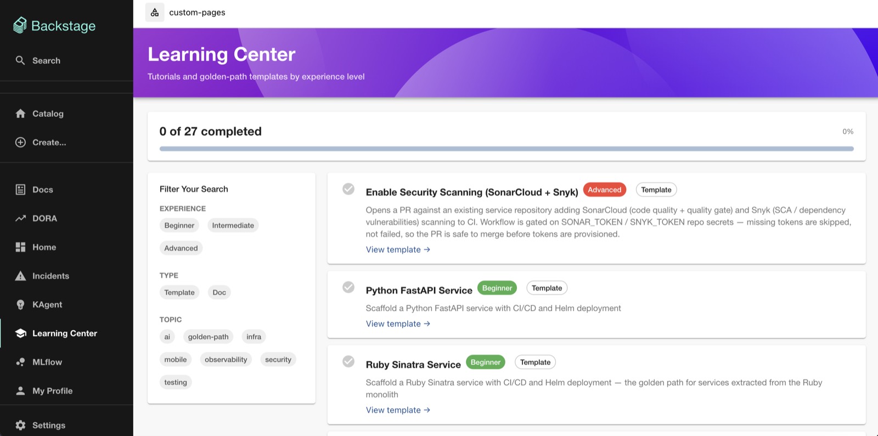This screenshot has width=878, height=436.
Task: Click the My Profile person icon
Action: [x=20, y=390]
